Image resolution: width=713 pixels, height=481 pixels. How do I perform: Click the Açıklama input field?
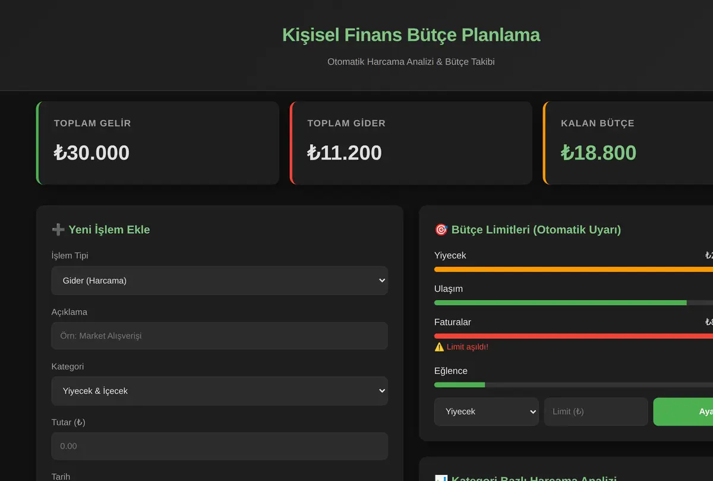[220, 336]
